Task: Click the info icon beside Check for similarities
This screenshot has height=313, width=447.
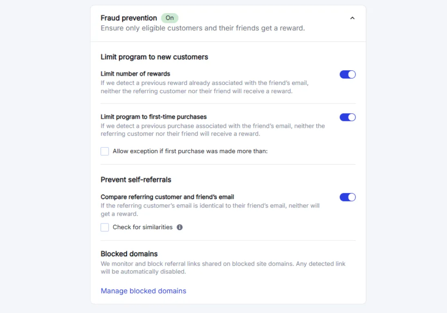Action: [180, 227]
